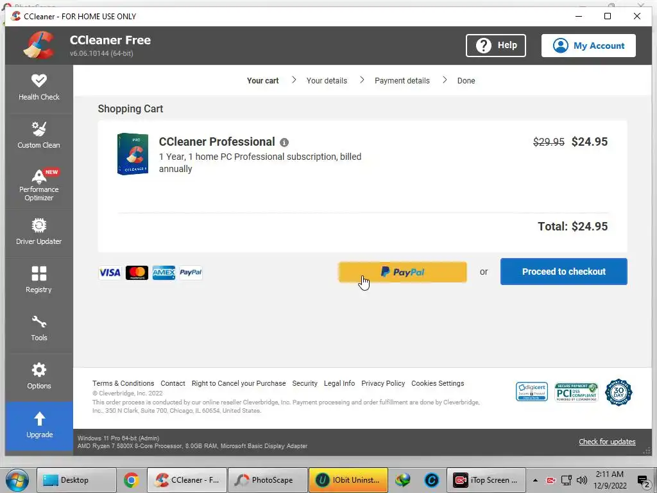Image resolution: width=657 pixels, height=493 pixels.
Task: Go to the Registry section
Action: (x=39, y=280)
